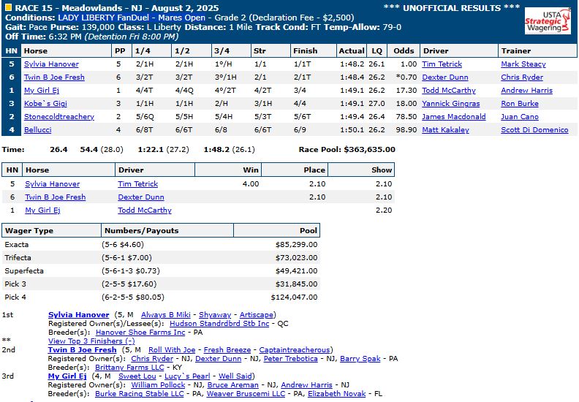Click the Bellucci horse link
The image size is (579, 402).
pyautogui.click(x=39, y=130)
